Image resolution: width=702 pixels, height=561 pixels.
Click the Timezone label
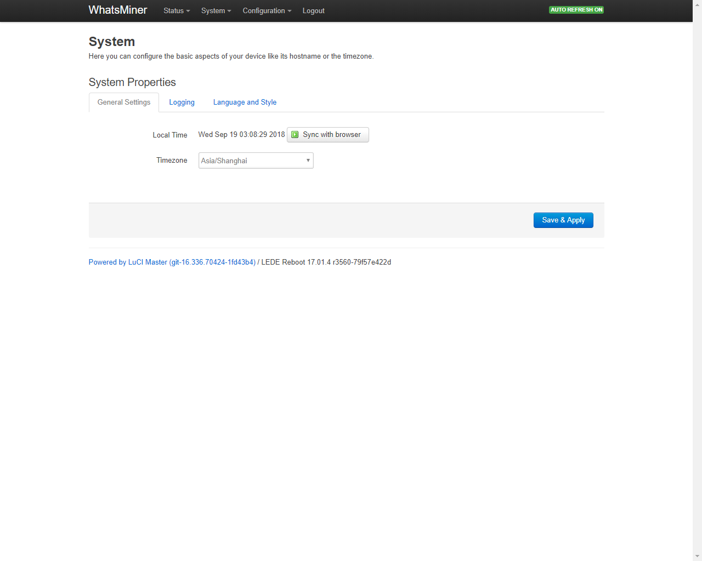172,161
